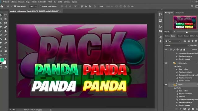
Task: Click the Navigator zoom slider handle
Action: tap(187, 32)
